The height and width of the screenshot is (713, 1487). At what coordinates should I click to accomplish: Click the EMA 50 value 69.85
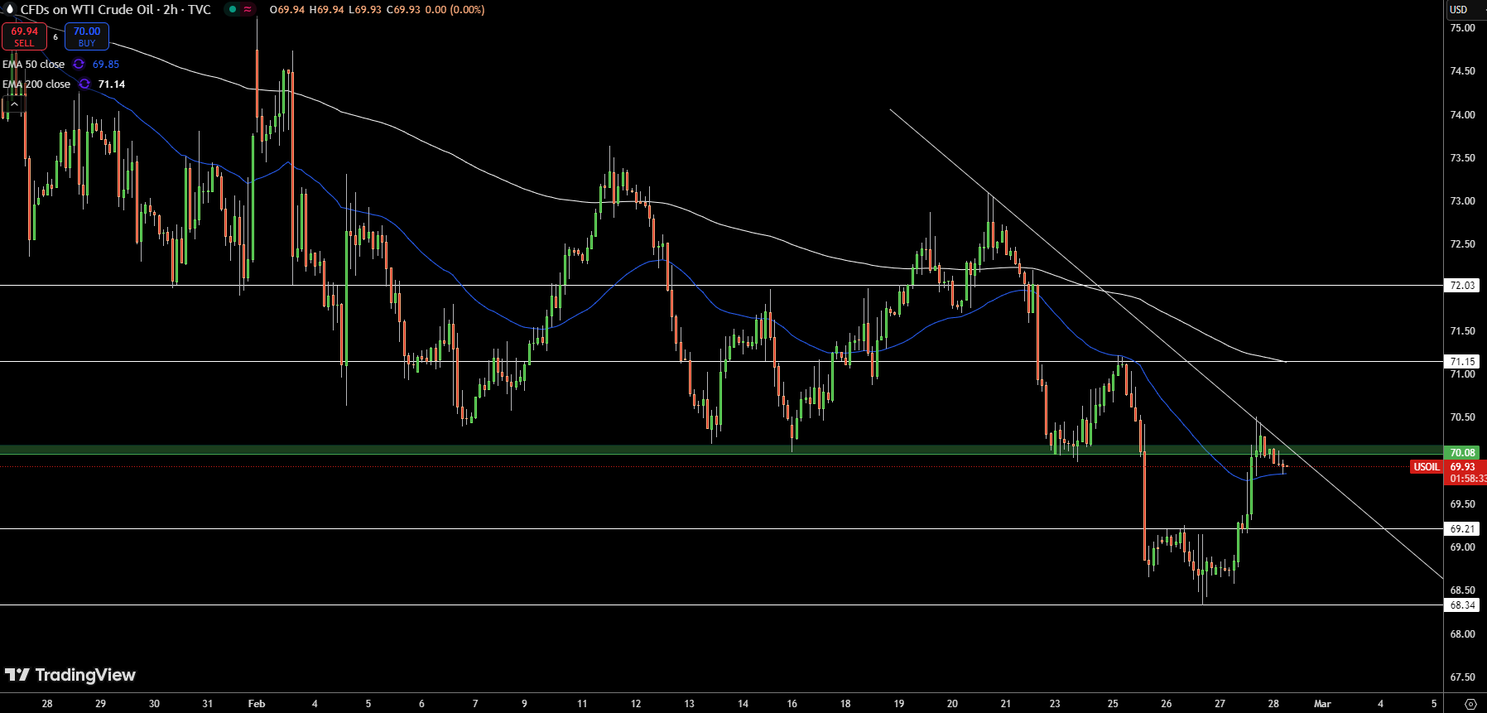click(106, 64)
